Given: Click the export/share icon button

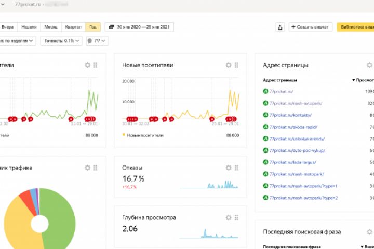Looking at the screenshot, I should [280, 27].
